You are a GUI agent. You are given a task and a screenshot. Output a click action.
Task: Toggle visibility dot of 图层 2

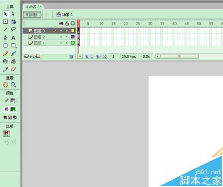coord(61,37)
